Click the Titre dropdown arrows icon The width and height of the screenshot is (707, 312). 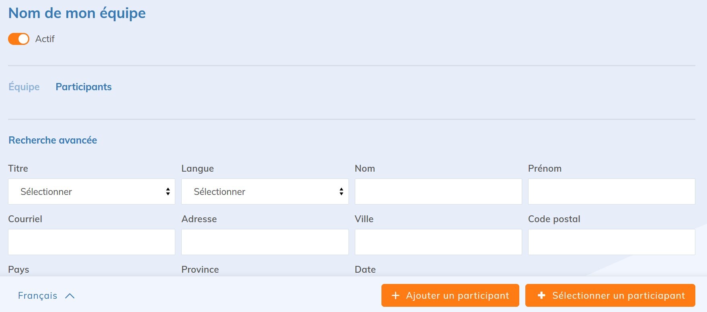click(168, 192)
